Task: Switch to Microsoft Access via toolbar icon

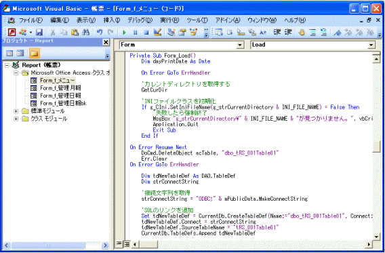Action: 12,32
